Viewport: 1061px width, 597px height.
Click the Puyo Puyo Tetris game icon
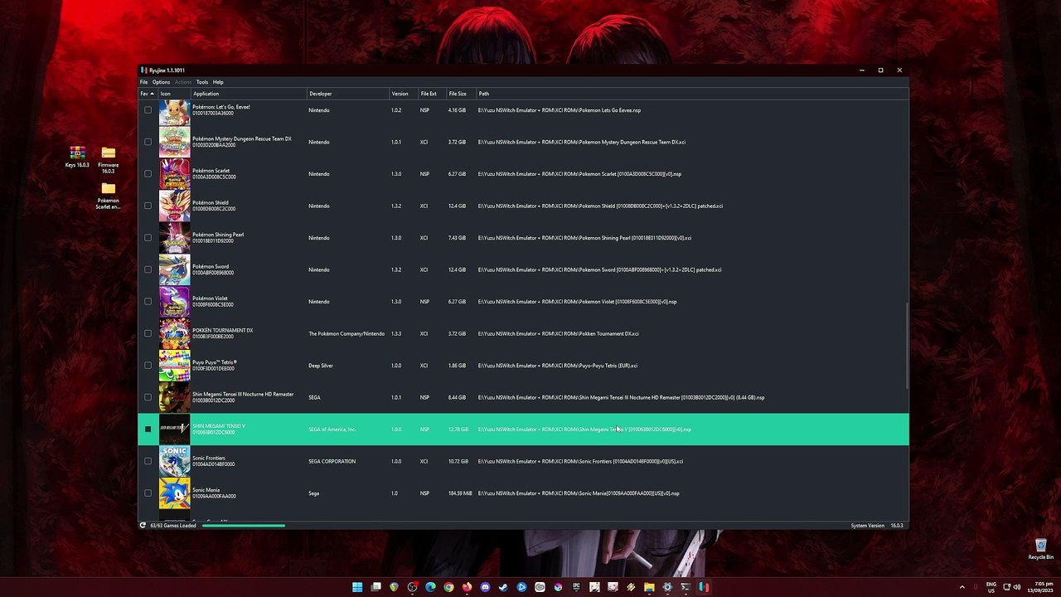(x=174, y=366)
